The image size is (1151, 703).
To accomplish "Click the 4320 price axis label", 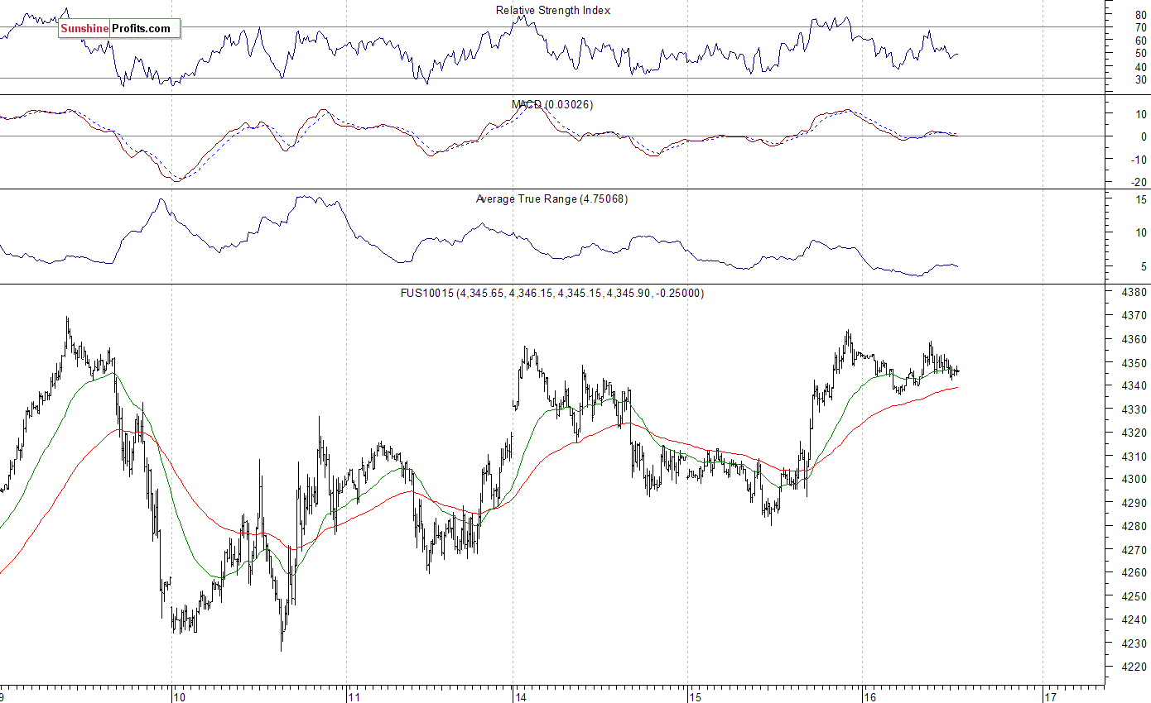I will coord(1133,433).
